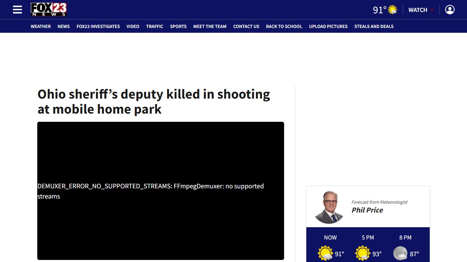Click the 5 PM forecast sun icon
The height and width of the screenshot is (262, 467).
363,253
